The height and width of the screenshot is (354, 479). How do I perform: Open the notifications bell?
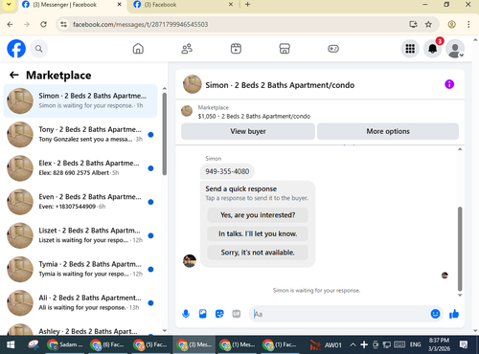(433, 49)
